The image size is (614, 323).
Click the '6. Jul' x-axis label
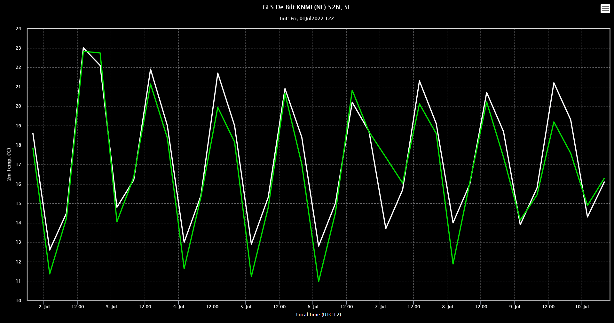pos(313,307)
